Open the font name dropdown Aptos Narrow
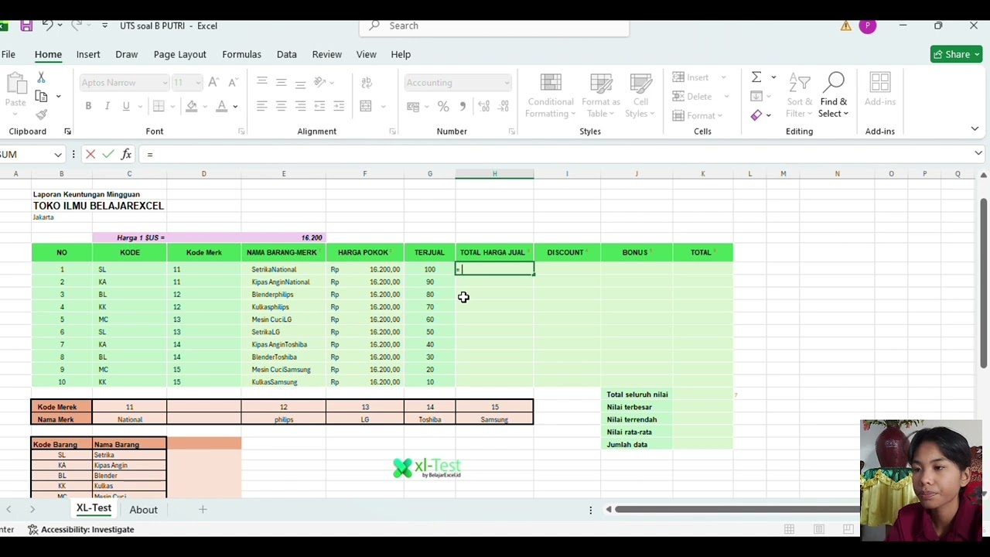 click(x=165, y=83)
